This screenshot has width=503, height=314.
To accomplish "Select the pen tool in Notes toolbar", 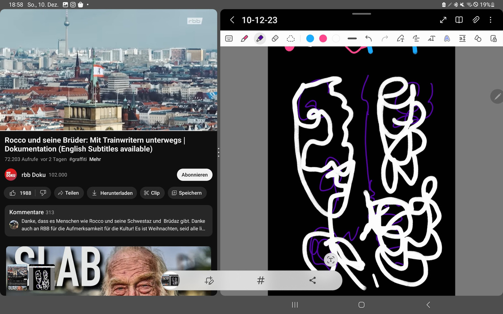I will pyautogui.click(x=244, y=39).
